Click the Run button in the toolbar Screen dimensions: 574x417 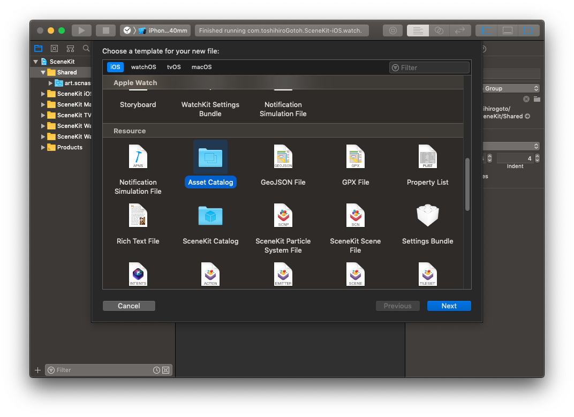[x=81, y=30]
